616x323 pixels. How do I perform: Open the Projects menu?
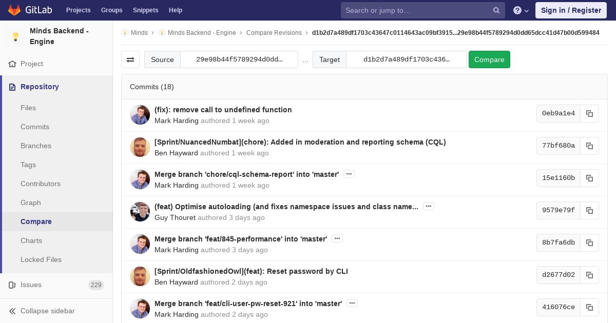click(x=78, y=10)
